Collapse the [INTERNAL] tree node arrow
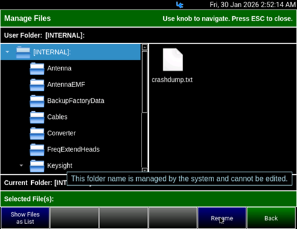 [x=7, y=52]
